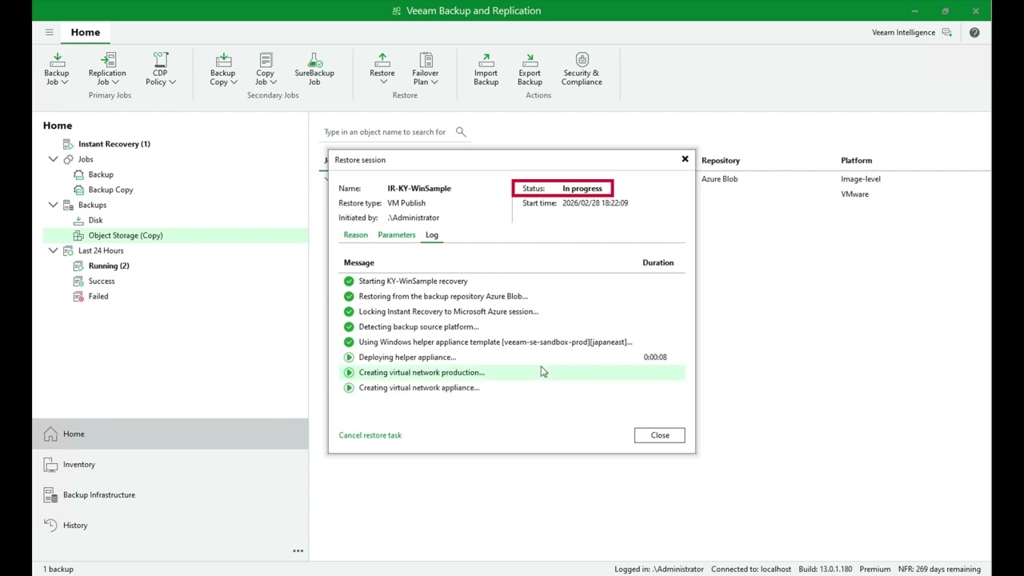
Task: Select 'Creating virtual network appliance' log entry
Action: 512,387
